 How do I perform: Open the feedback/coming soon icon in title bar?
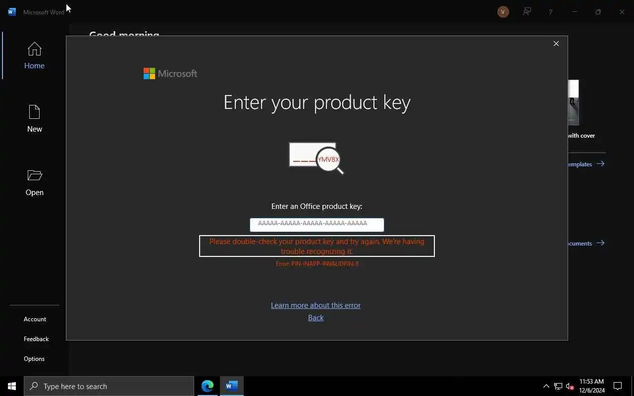[527, 12]
